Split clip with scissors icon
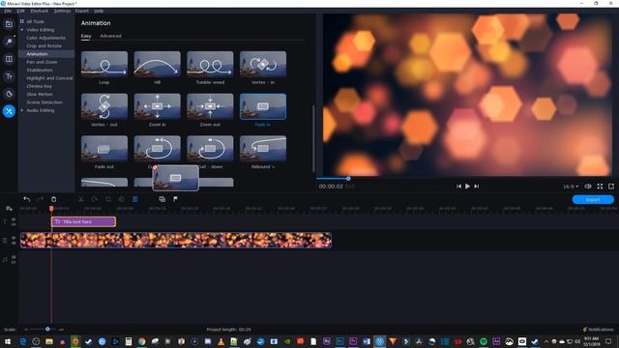 tap(81, 199)
